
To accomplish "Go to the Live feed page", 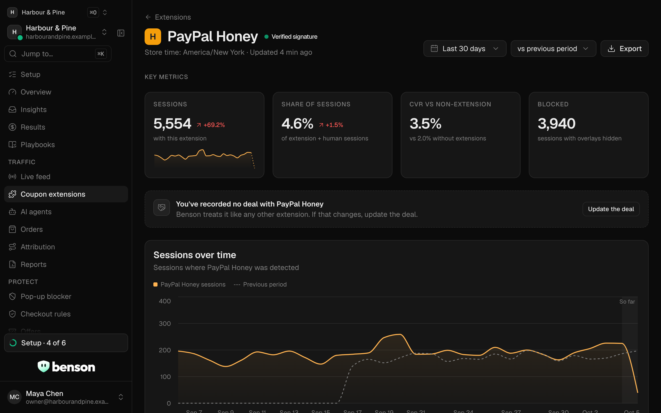I will (x=66, y=177).
